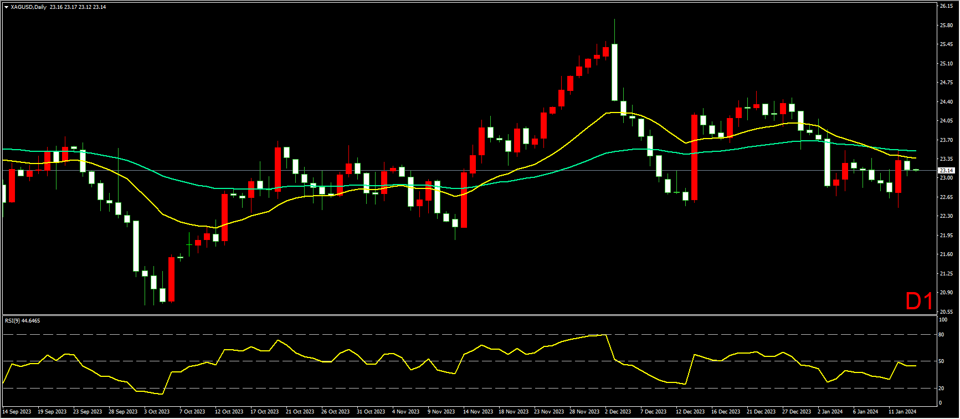Screen dimensions: 960x419
Task: Click the 11 Jan 2024 date label
Action: tap(902, 412)
